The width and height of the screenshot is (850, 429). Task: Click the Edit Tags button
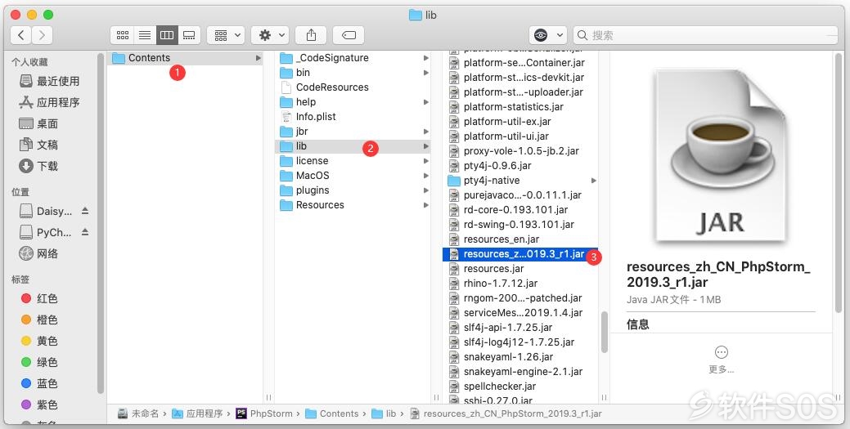click(349, 35)
